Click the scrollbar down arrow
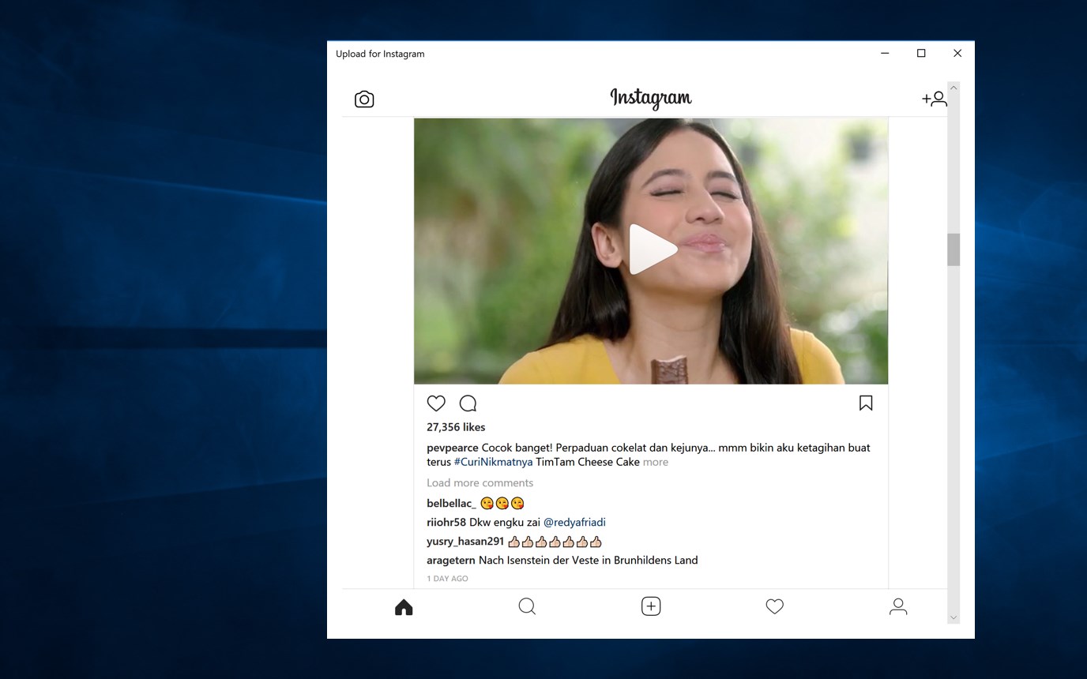The height and width of the screenshot is (679, 1087). [x=953, y=617]
